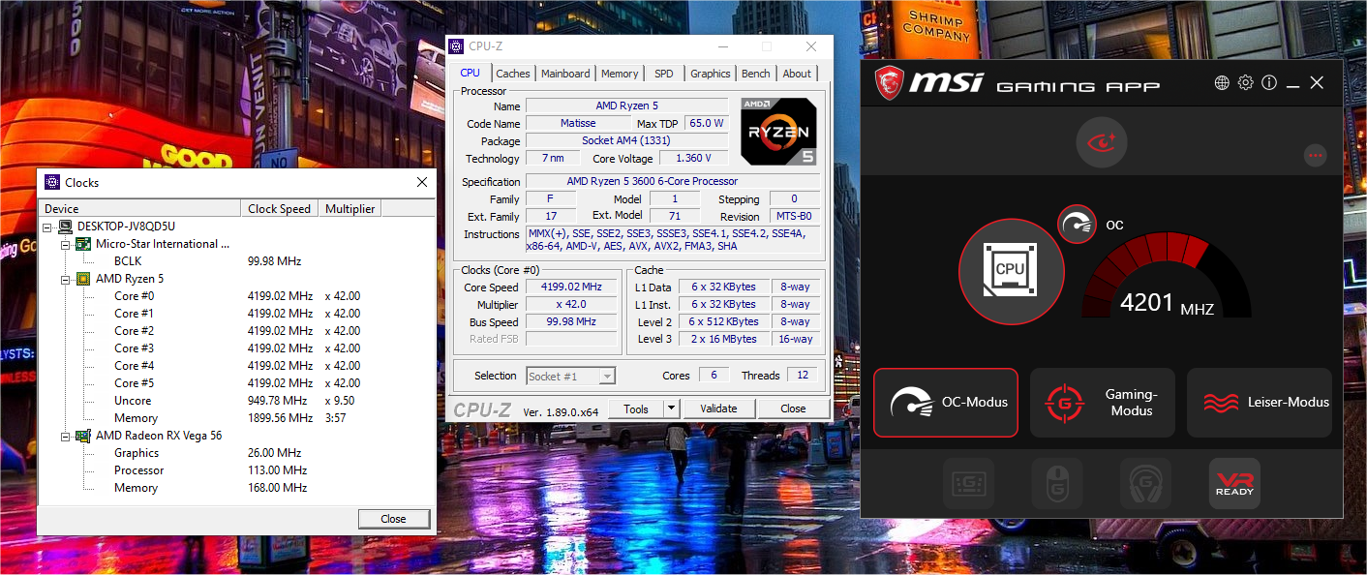
Task: Open MSI Gaming App language globe icon
Action: tap(1222, 83)
